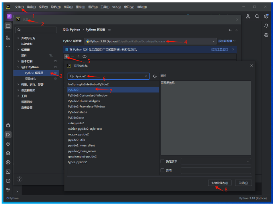Click the Close button in Available Packages

click(x=243, y=183)
